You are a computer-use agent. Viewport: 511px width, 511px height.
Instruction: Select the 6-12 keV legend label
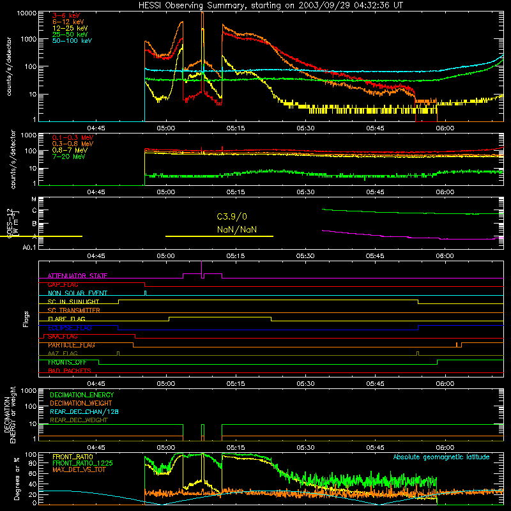[x=68, y=22]
